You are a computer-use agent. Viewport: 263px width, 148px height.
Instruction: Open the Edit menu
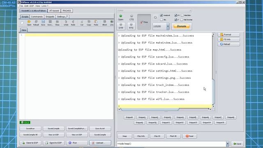(x=26, y=6)
